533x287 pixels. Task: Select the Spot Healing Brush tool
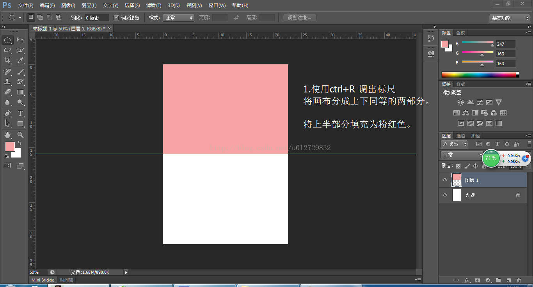[x=7, y=72]
